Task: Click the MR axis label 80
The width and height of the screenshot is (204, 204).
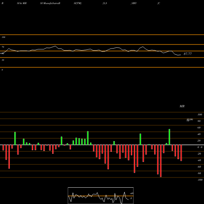Action: [199, 121]
